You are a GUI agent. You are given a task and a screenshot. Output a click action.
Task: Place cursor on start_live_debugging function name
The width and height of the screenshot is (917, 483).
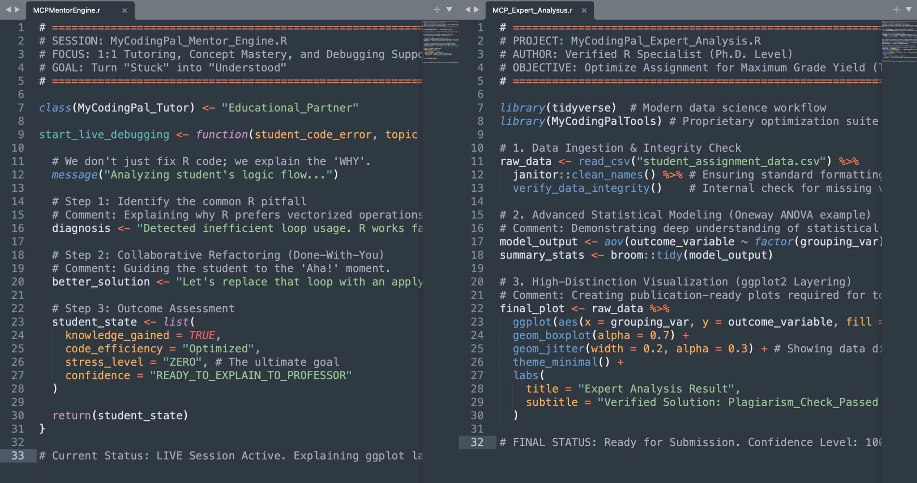[104, 135]
